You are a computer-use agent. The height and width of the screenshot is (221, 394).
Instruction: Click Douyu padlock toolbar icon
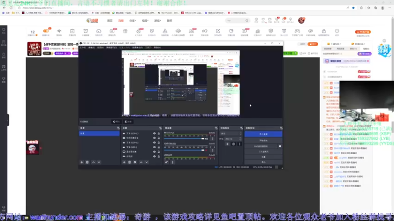pos(324,31)
